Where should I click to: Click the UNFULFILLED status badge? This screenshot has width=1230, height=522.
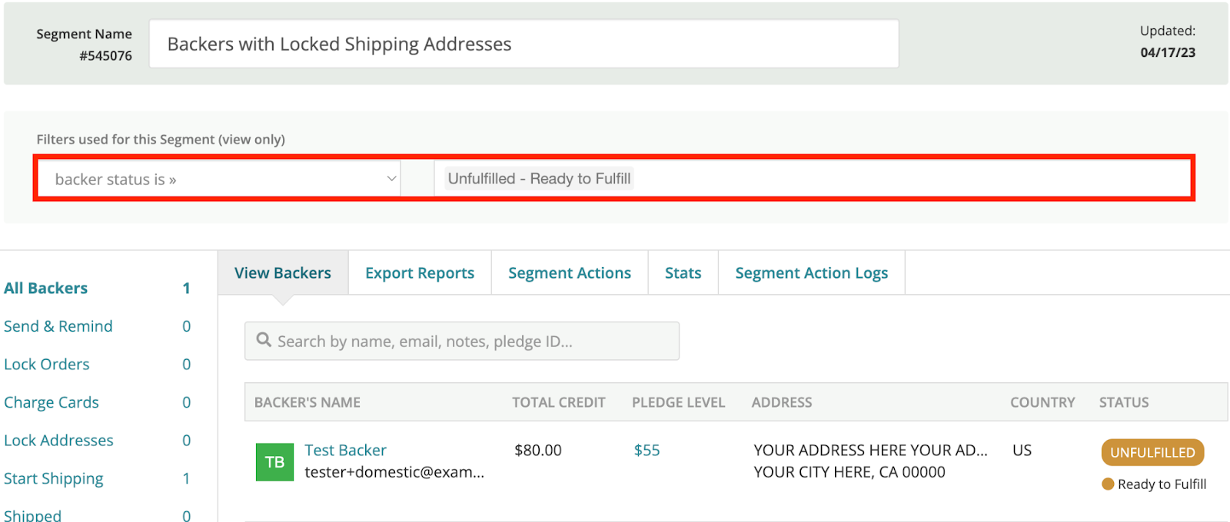pos(1152,453)
